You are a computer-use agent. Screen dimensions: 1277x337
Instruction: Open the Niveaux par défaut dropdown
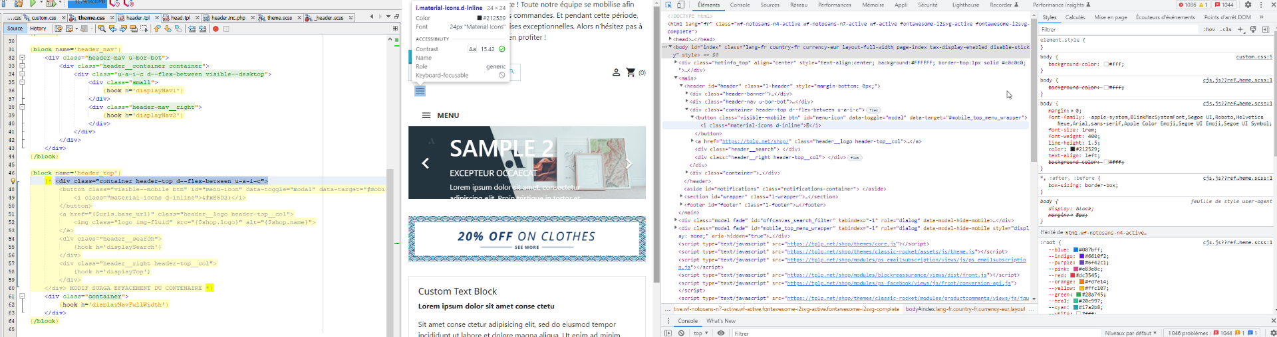coord(1131,333)
